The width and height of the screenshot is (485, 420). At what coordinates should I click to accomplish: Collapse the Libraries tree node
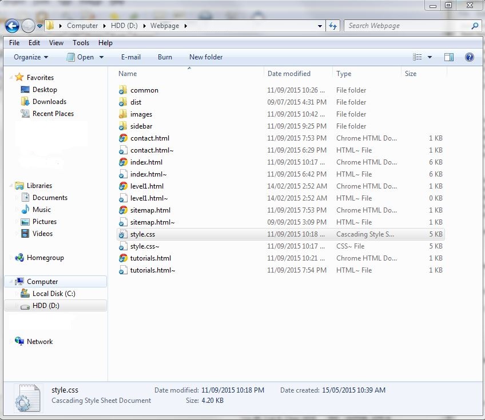click(11, 186)
